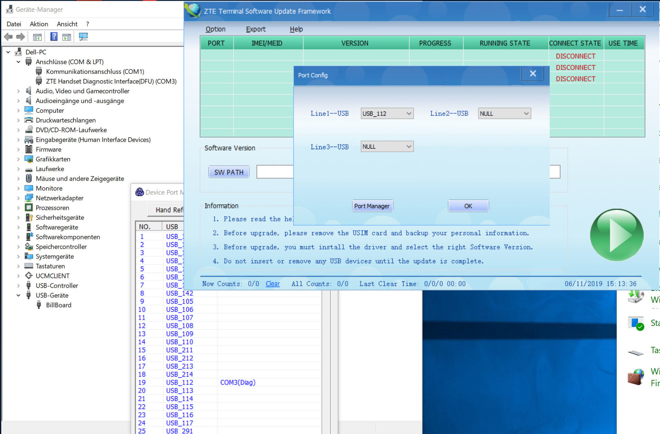This screenshot has height=434, width=660.
Task: Expand Audio, Video und Gamecontroller node
Action: coord(19,91)
